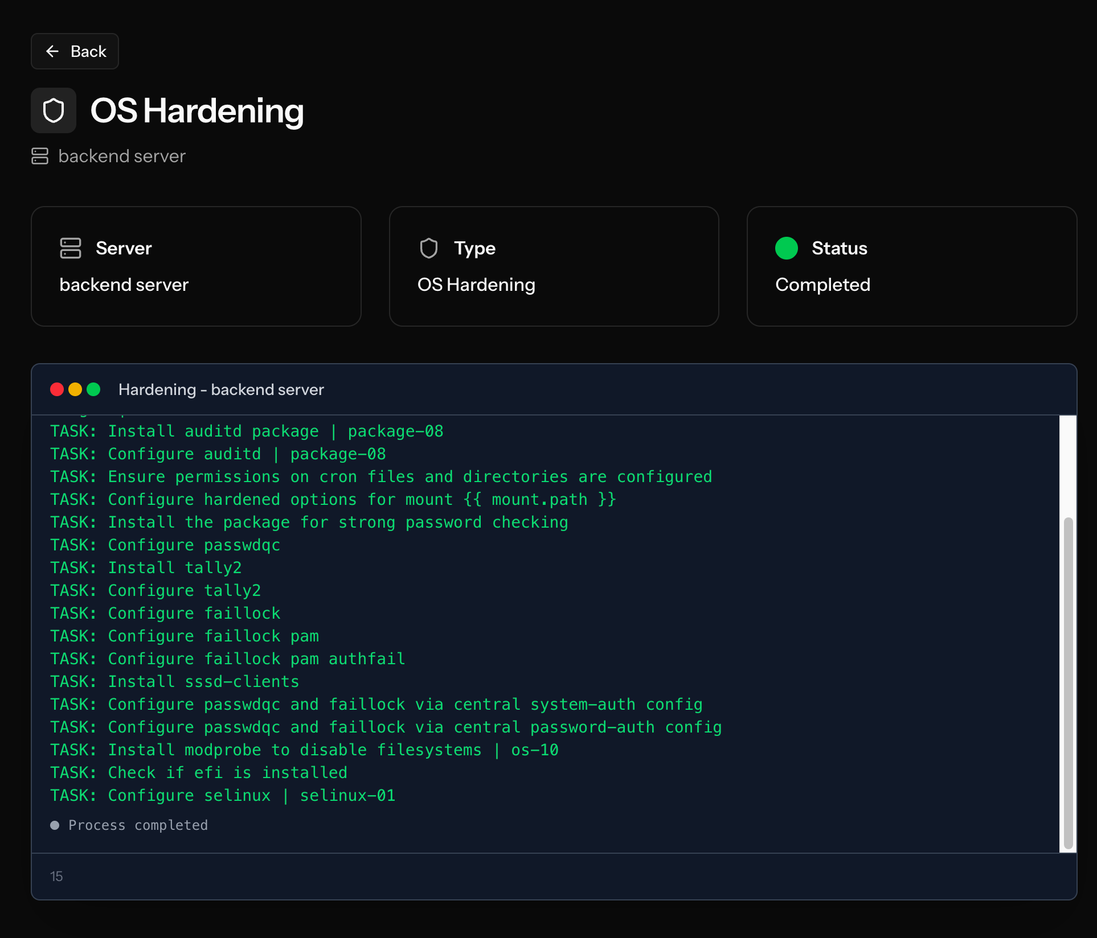The height and width of the screenshot is (938, 1097).
Task: Click the green Status indicator dot
Action: coord(787,248)
